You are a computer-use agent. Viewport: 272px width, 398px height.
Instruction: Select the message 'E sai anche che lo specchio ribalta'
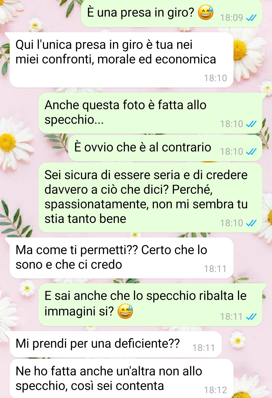coord(150,305)
